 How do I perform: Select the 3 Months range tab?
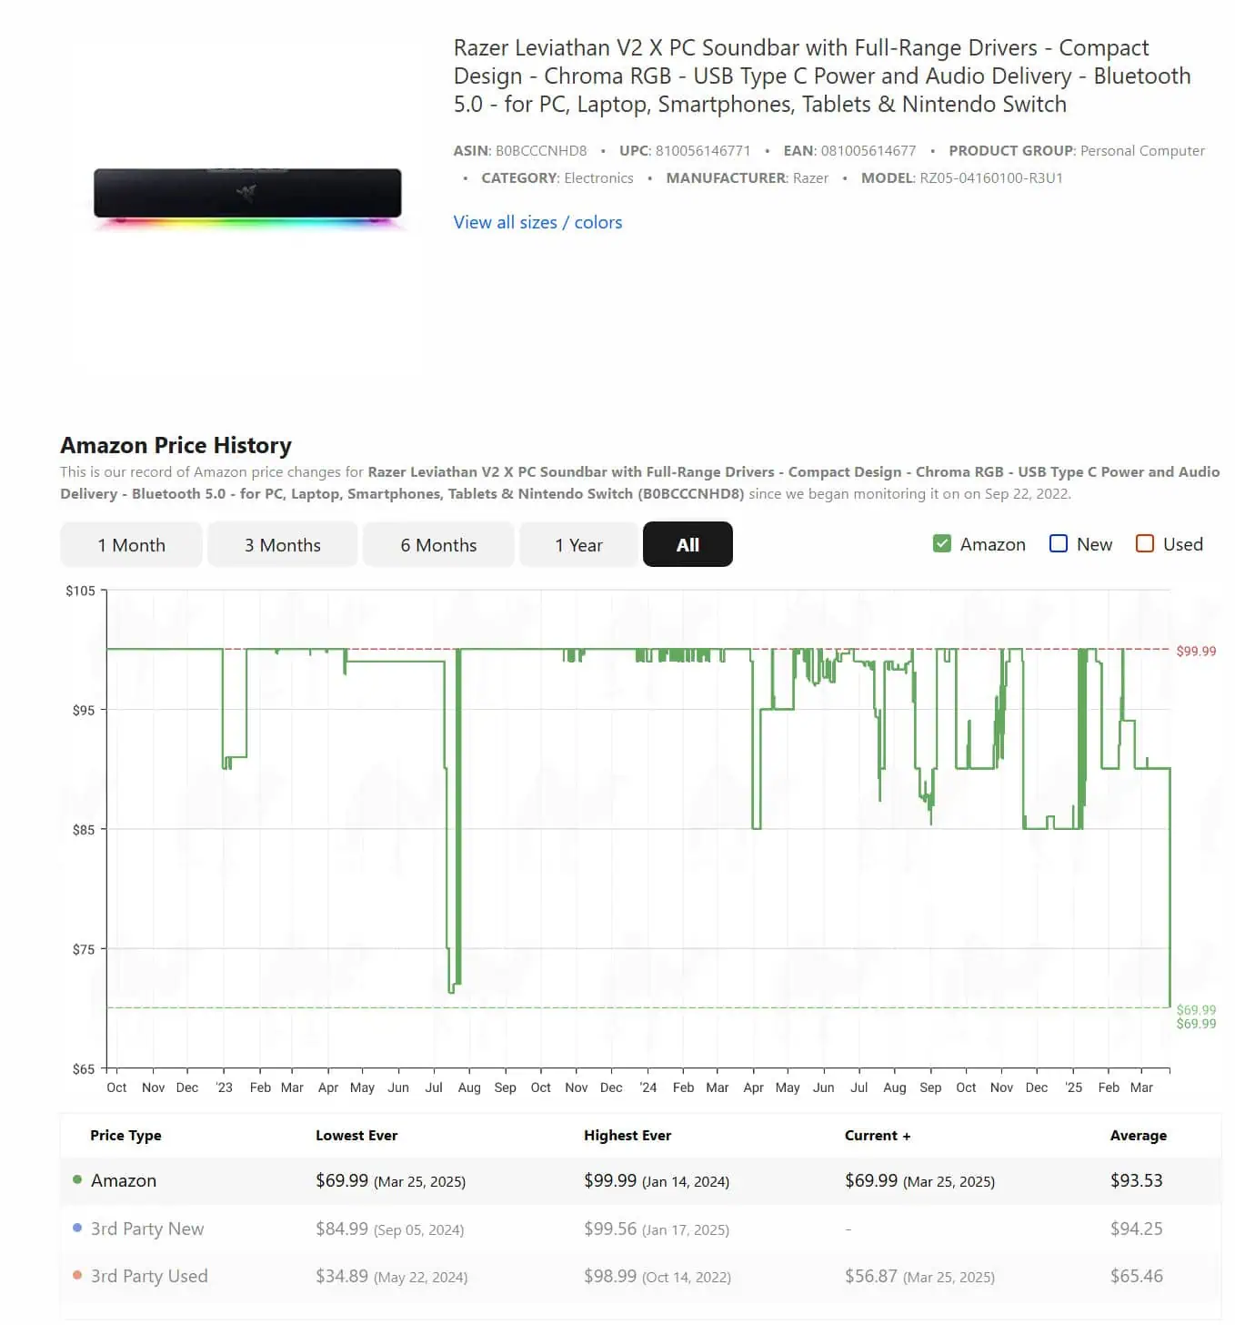click(x=282, y=544)
